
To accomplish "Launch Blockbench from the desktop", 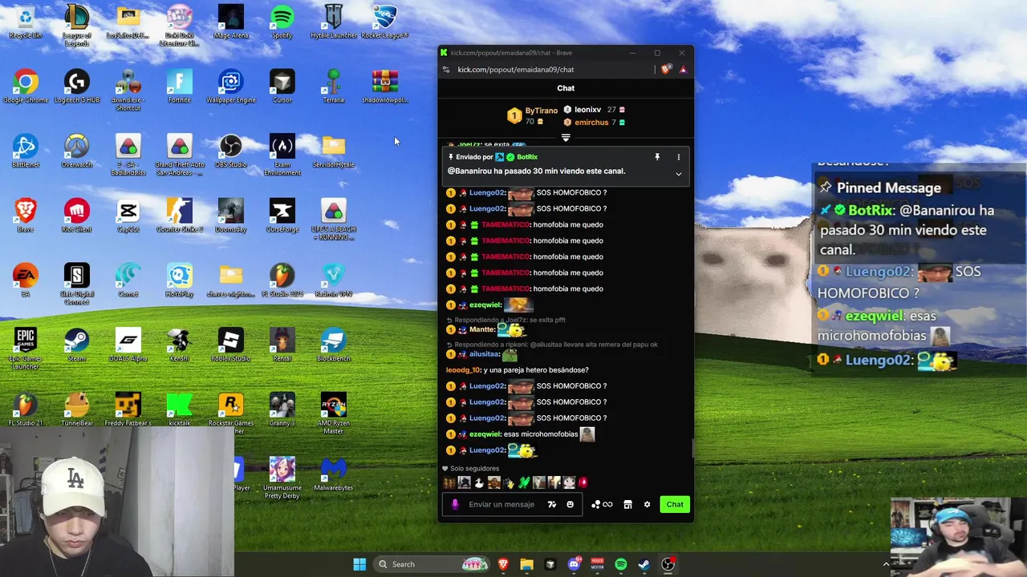I will coord(334,345).
